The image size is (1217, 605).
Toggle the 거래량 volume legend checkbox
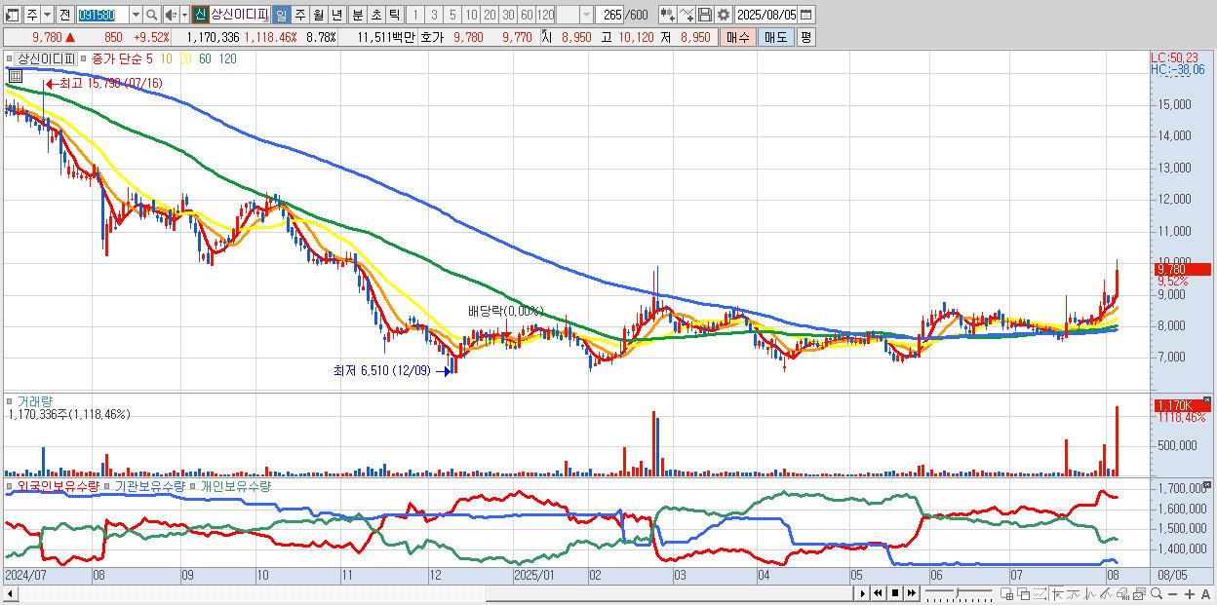click(x=11, y=401)
